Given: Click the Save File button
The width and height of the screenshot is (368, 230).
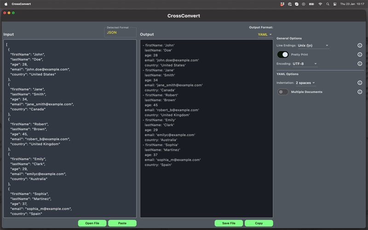Looking at the screenshot, I should (229, 223).
